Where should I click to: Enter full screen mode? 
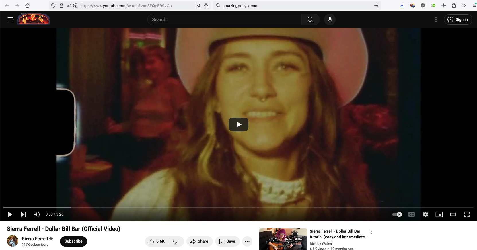point(467,214)
